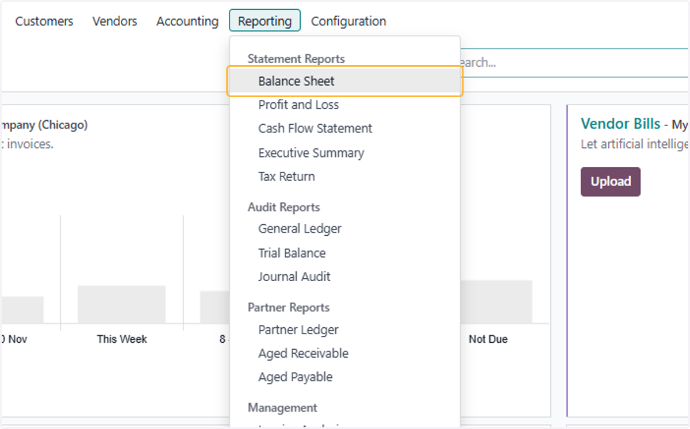
Task: Open the Configuration menu
Action: (348, 21)
